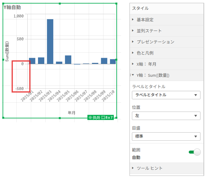Click the bottom-right corner resize handle
The width and height of the screenshot is (206, 180).
[116, 118]
